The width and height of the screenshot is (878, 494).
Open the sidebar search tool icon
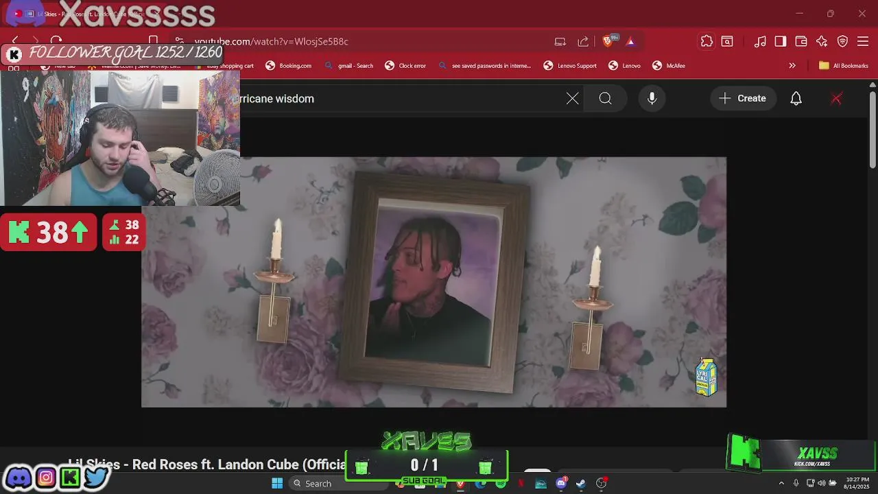click(x=727, y=41)
